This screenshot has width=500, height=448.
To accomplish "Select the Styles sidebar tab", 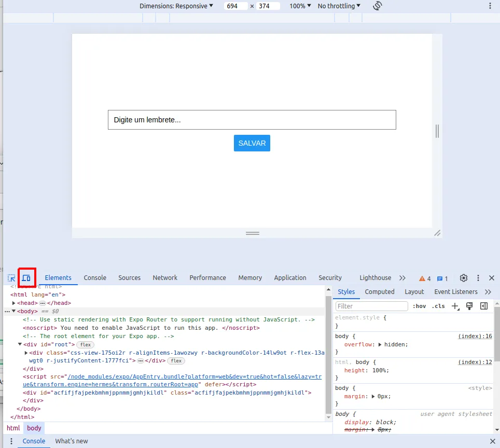I will pyautogui.click(x=346, y=292).
